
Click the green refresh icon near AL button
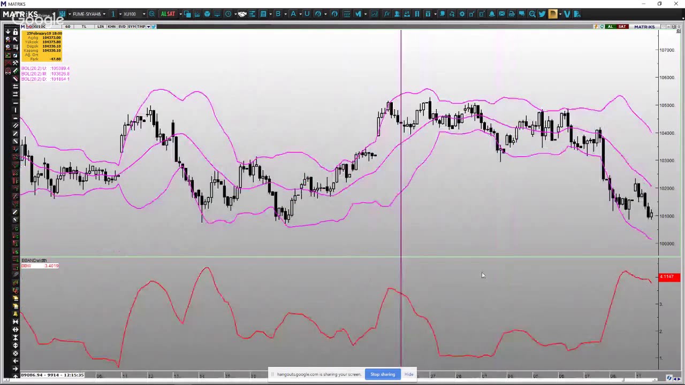tap(602, 26)
